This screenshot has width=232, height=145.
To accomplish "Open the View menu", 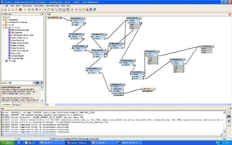I will [12, 6].
